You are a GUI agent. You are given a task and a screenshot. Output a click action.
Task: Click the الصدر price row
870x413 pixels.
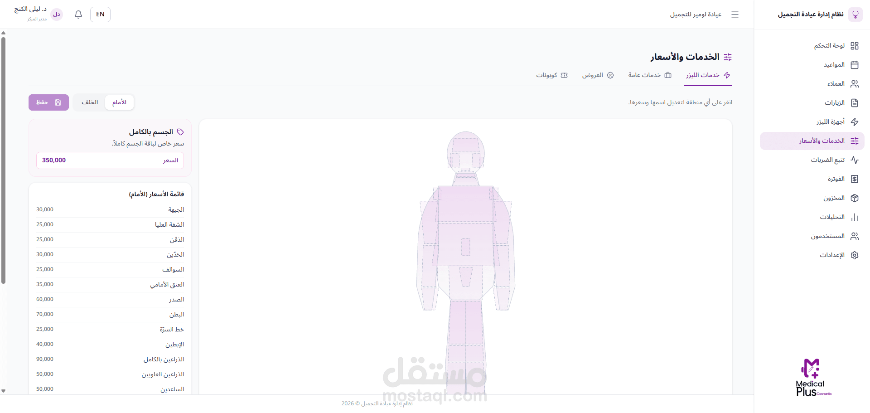(x=110, y=300)
